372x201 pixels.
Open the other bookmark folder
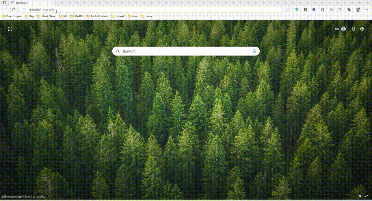pyautogui.click(x=133, y=16)
